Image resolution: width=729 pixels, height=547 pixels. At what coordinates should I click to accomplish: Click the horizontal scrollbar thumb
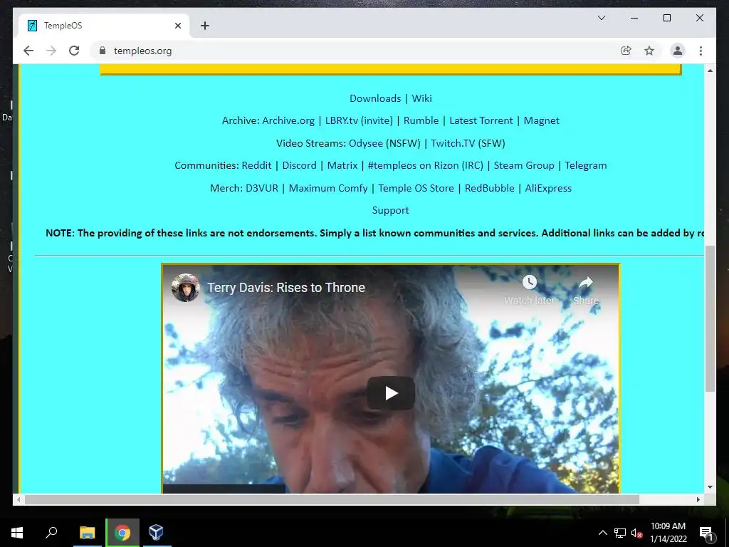332,499
